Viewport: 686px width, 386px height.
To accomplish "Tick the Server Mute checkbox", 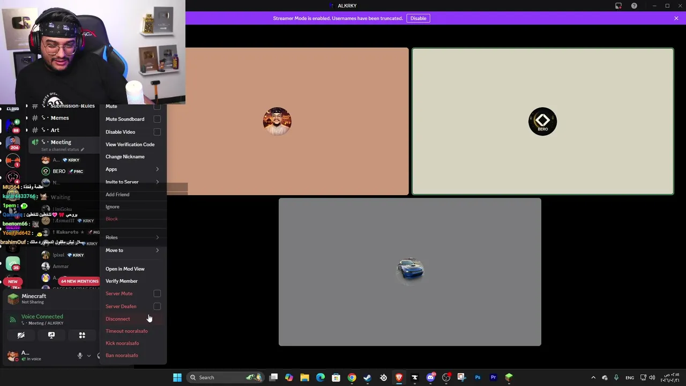I will point(157,293).
